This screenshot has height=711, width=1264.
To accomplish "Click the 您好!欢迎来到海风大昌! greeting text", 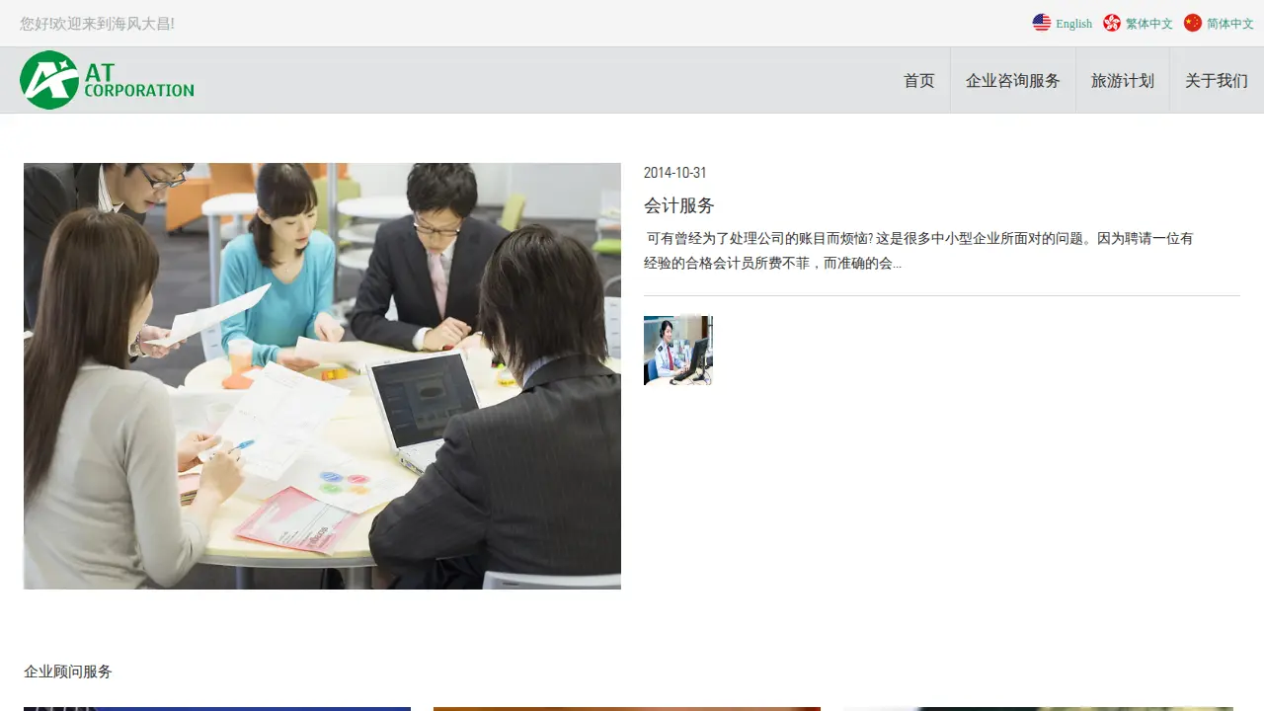I will 98,24.
